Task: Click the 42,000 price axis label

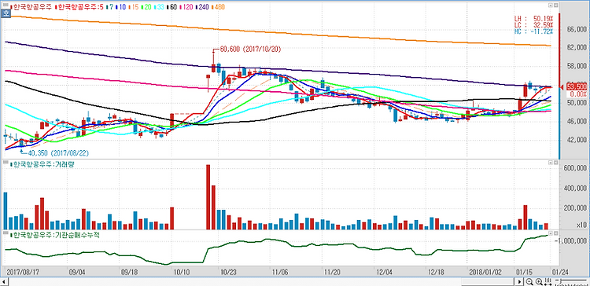Action: (x=576, y=140)
